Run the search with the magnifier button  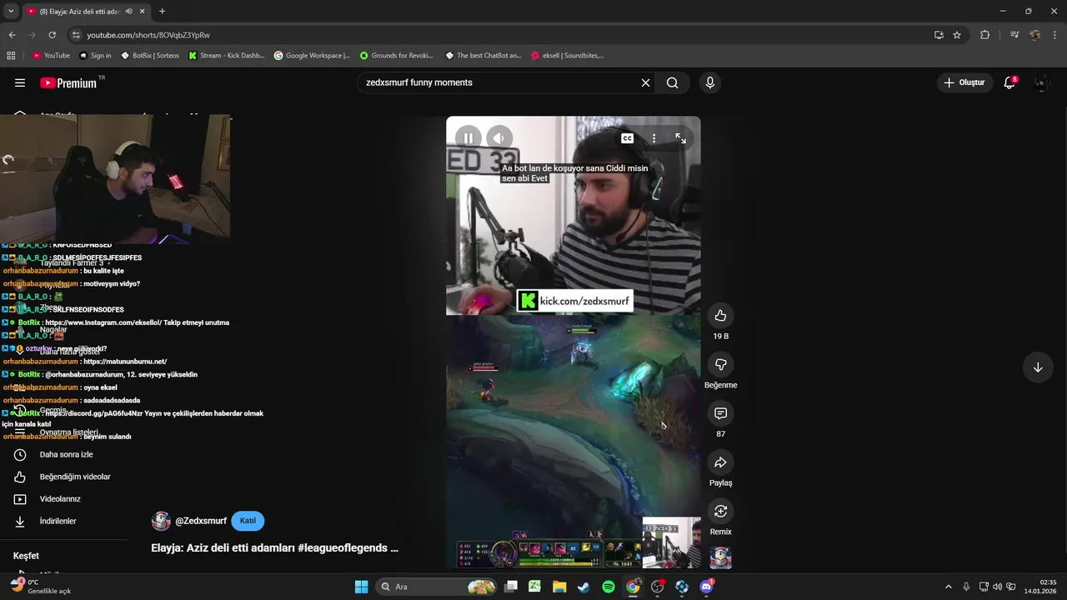[673, 82]
